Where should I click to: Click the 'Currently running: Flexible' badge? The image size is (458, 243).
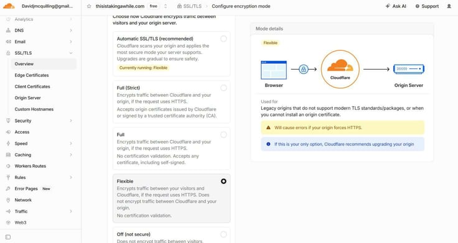[143, 68]
